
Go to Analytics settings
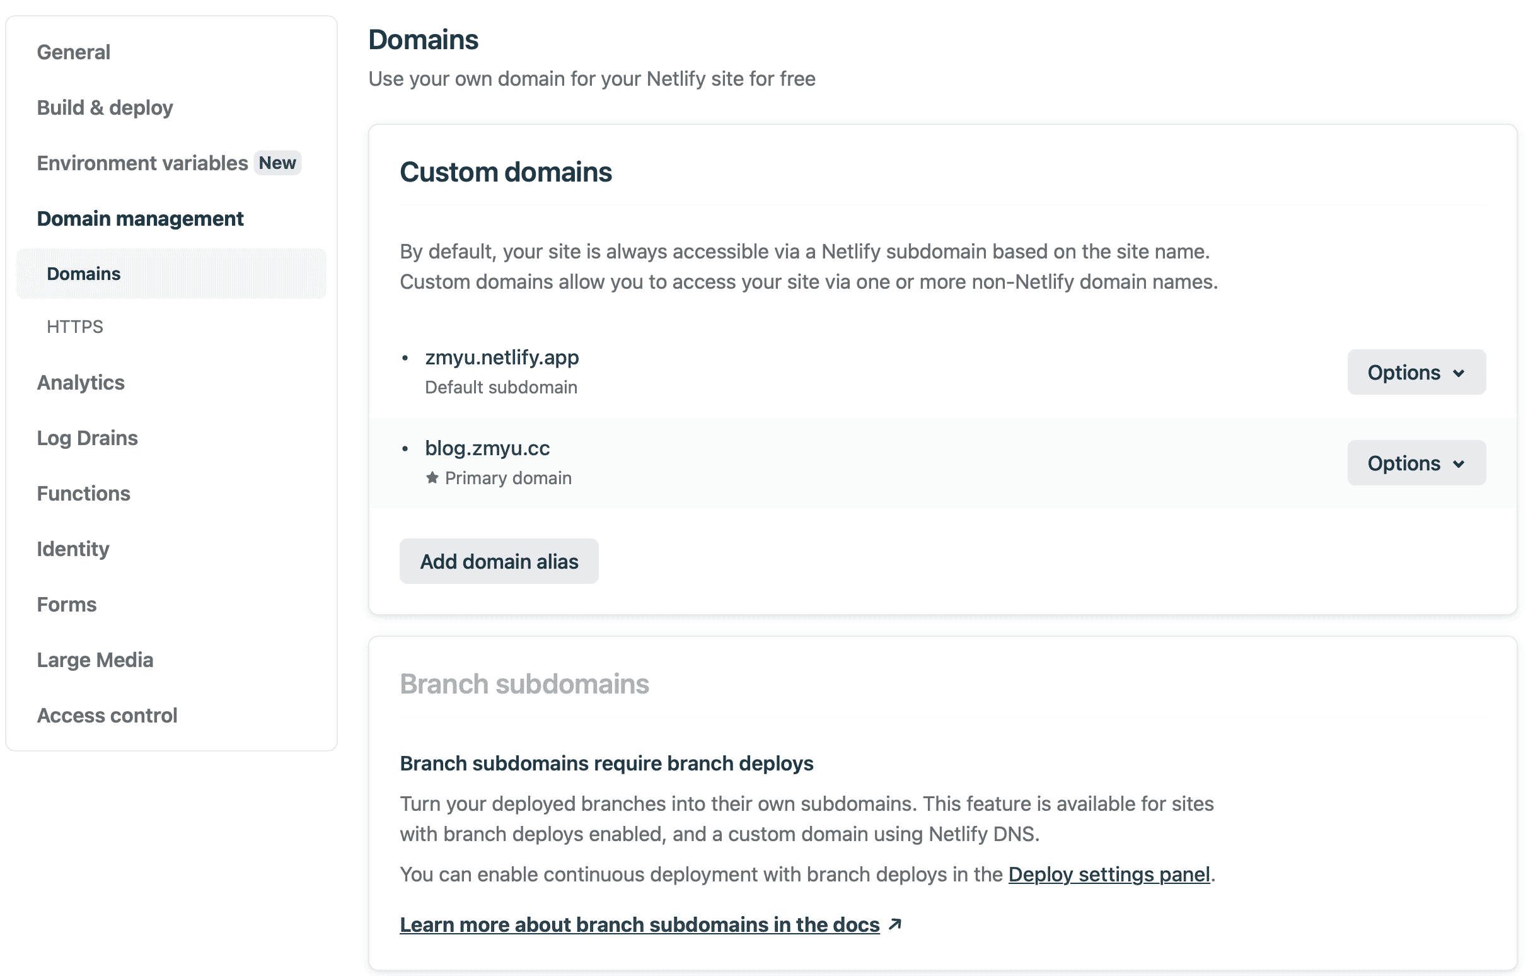pos(81,382)
